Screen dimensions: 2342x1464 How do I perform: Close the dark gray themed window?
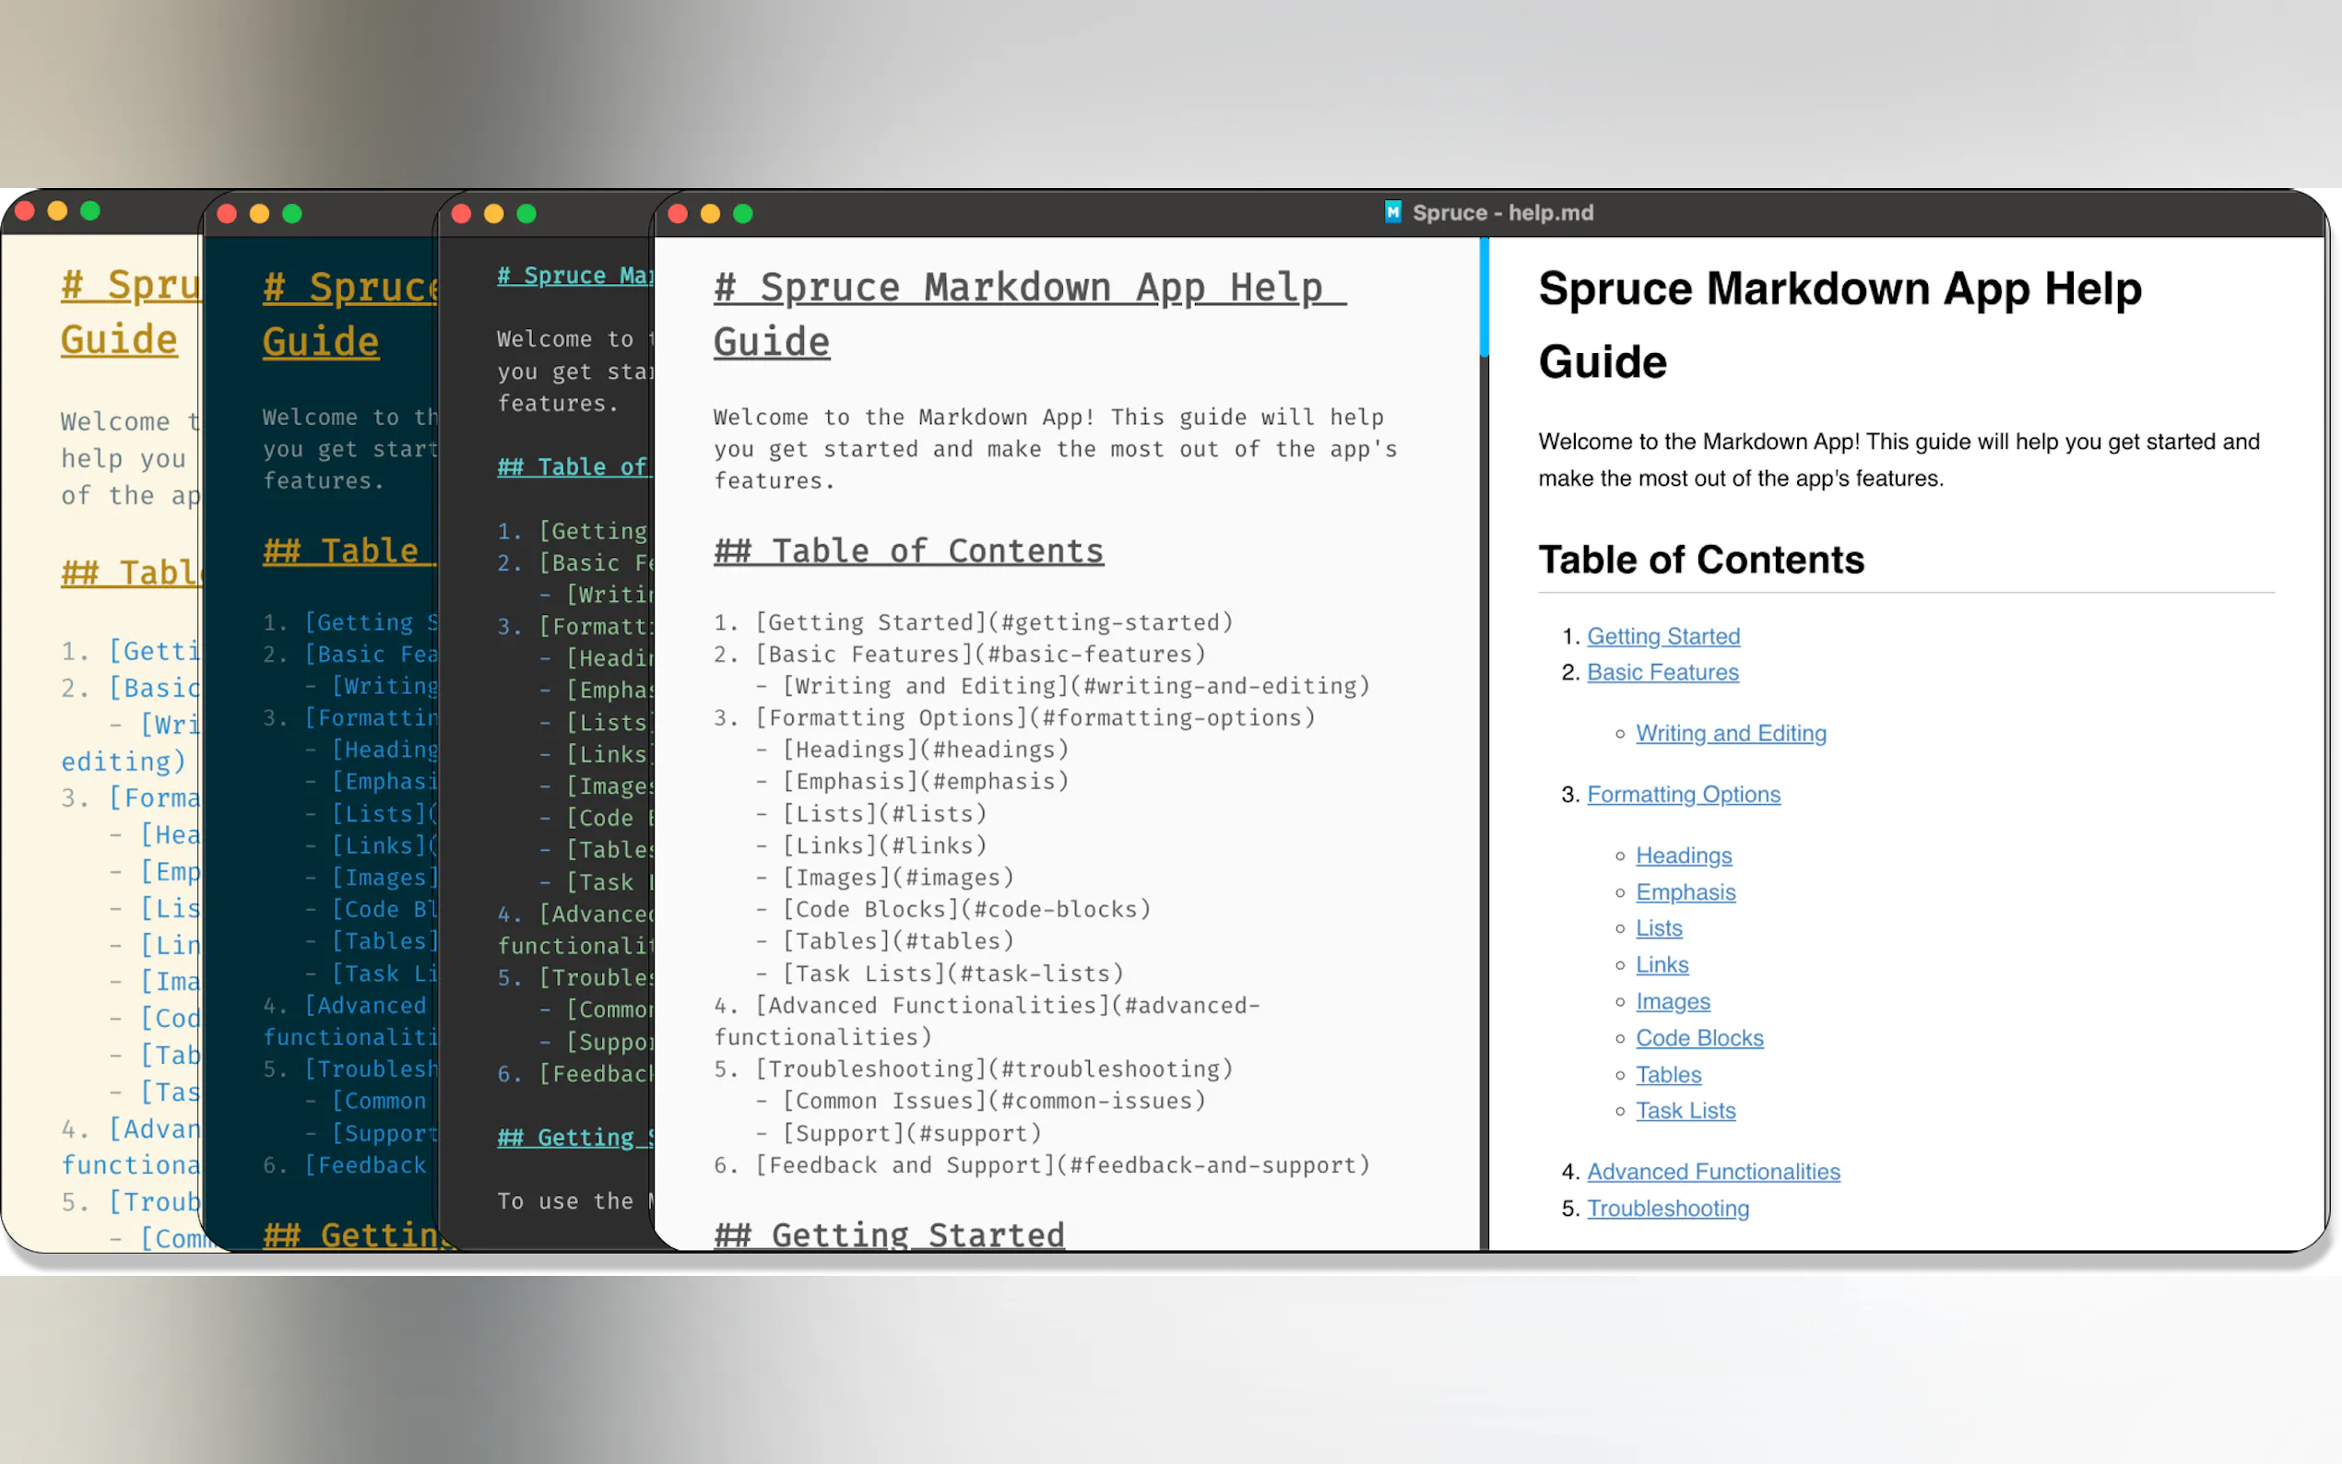pos(462,214)
